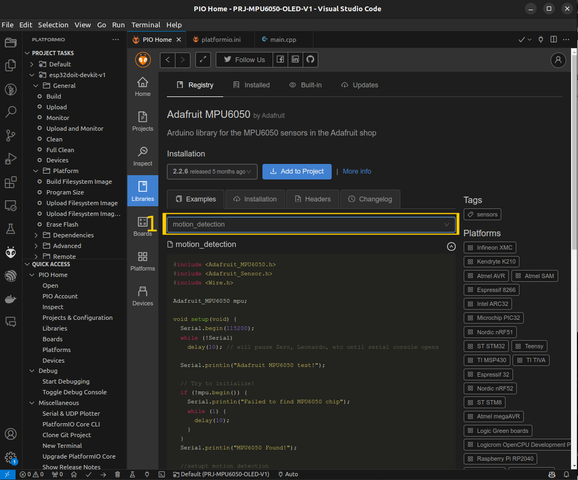
Task: Open the Explorer view in the activity bar
Action: pyautogui.click(x=11, y=65)
